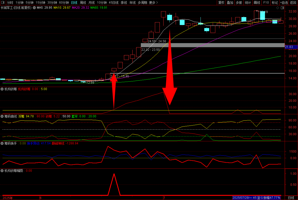This screenshot has width=298, height=200.
Task: Open the 机构锁筹 indicator settings arrow
Action: tap(2, 89)
